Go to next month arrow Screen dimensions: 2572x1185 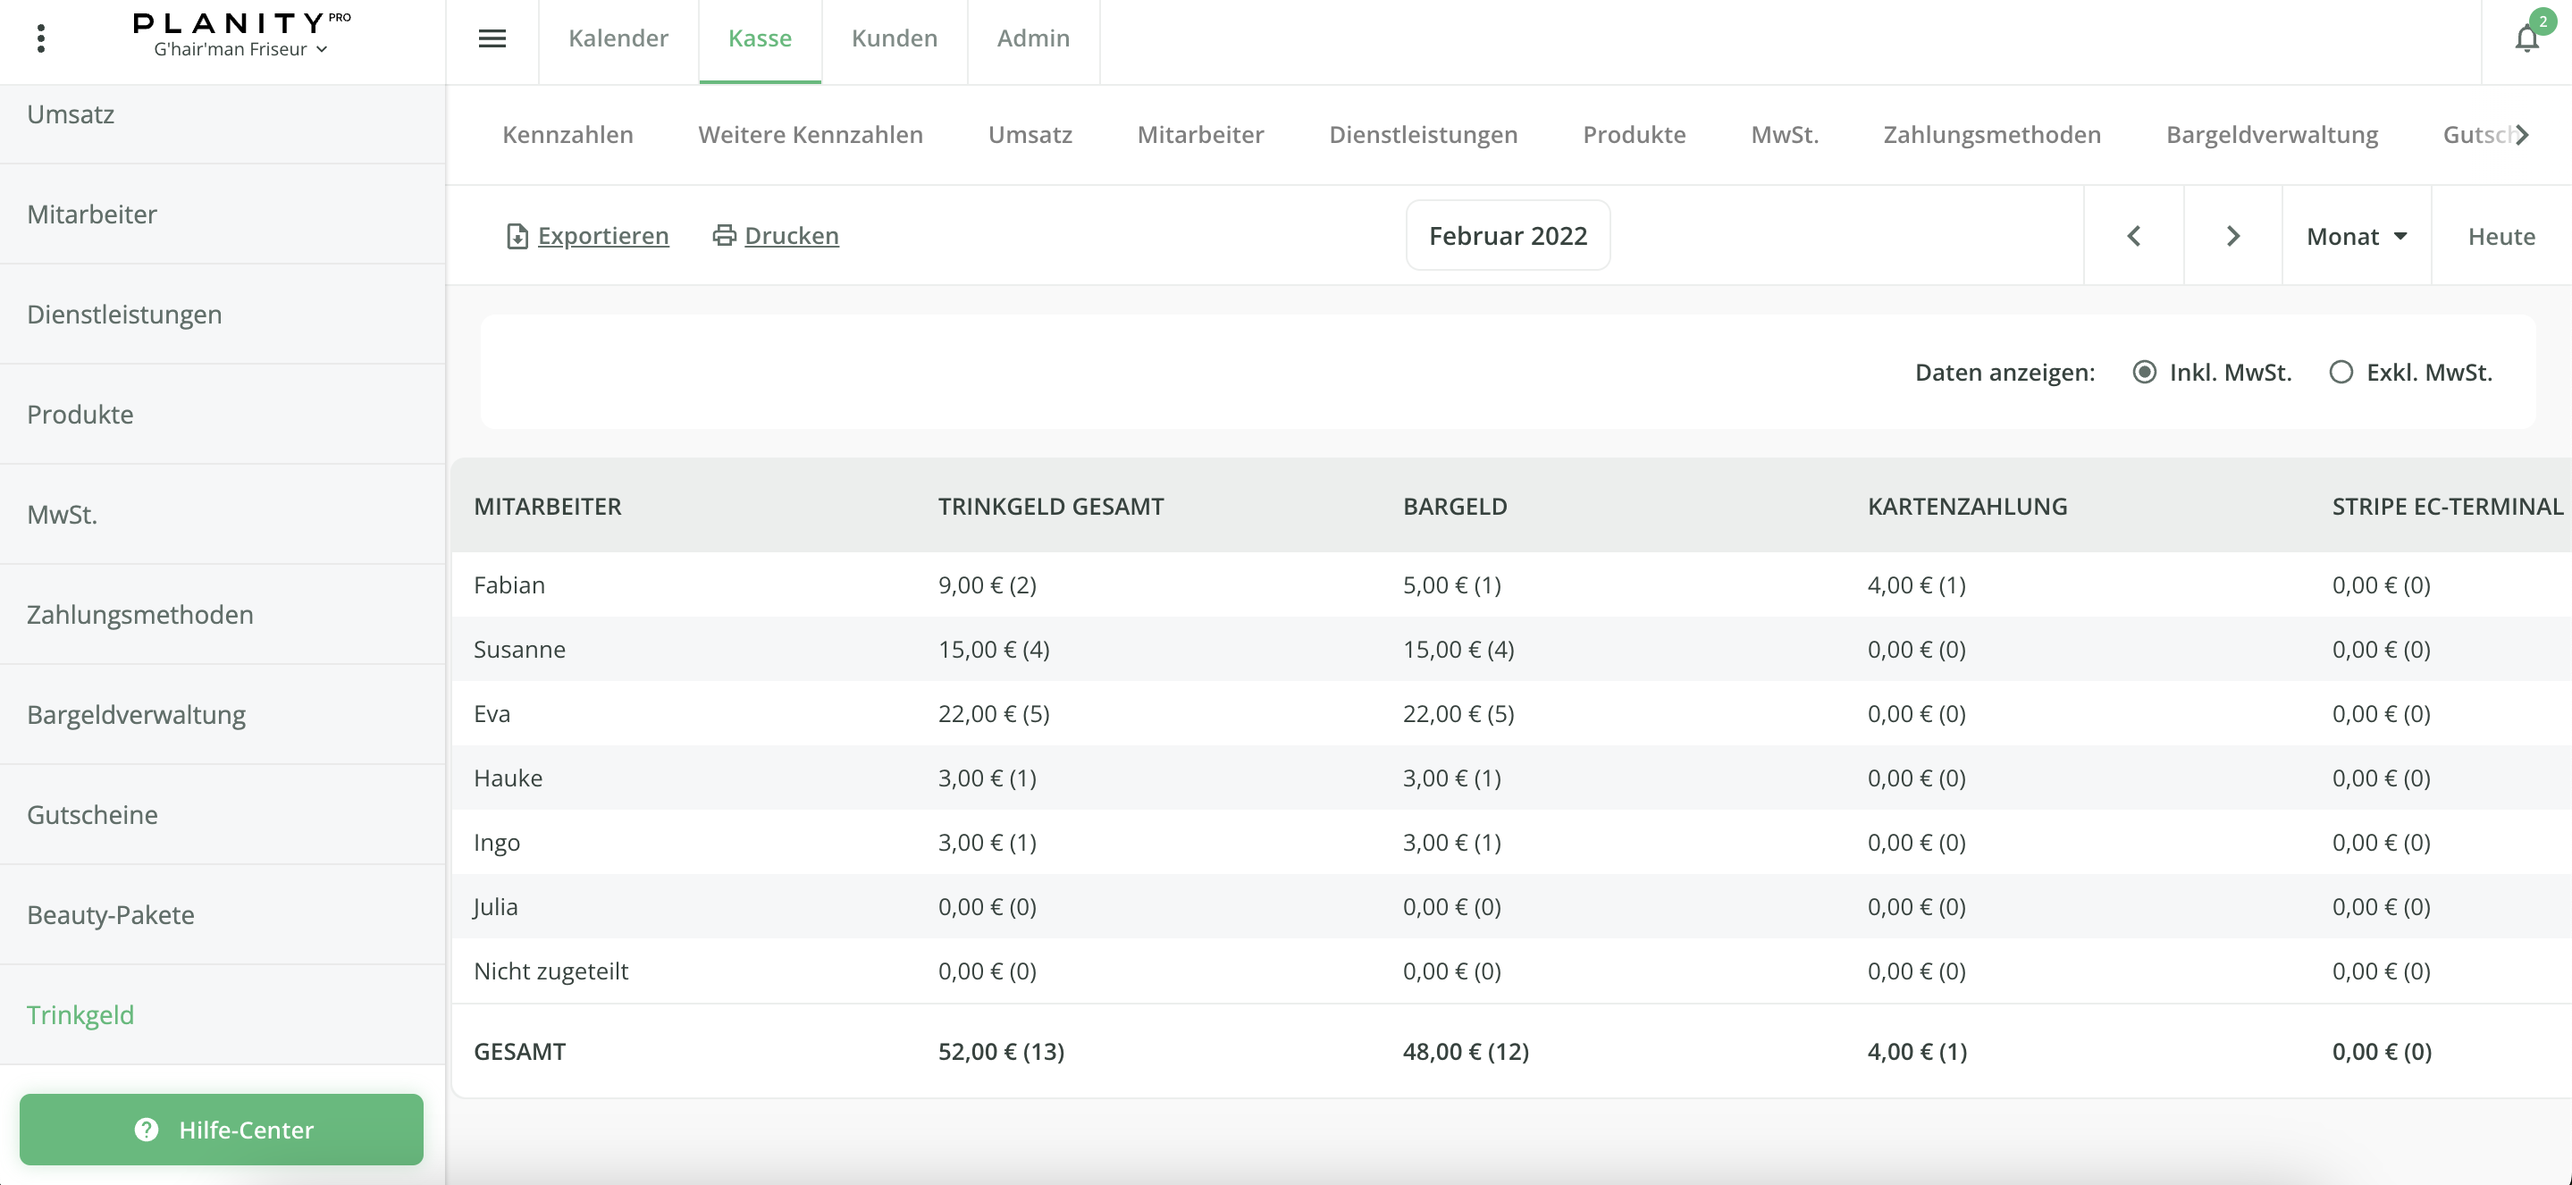pyautogui.click(x=2233, y=236)
